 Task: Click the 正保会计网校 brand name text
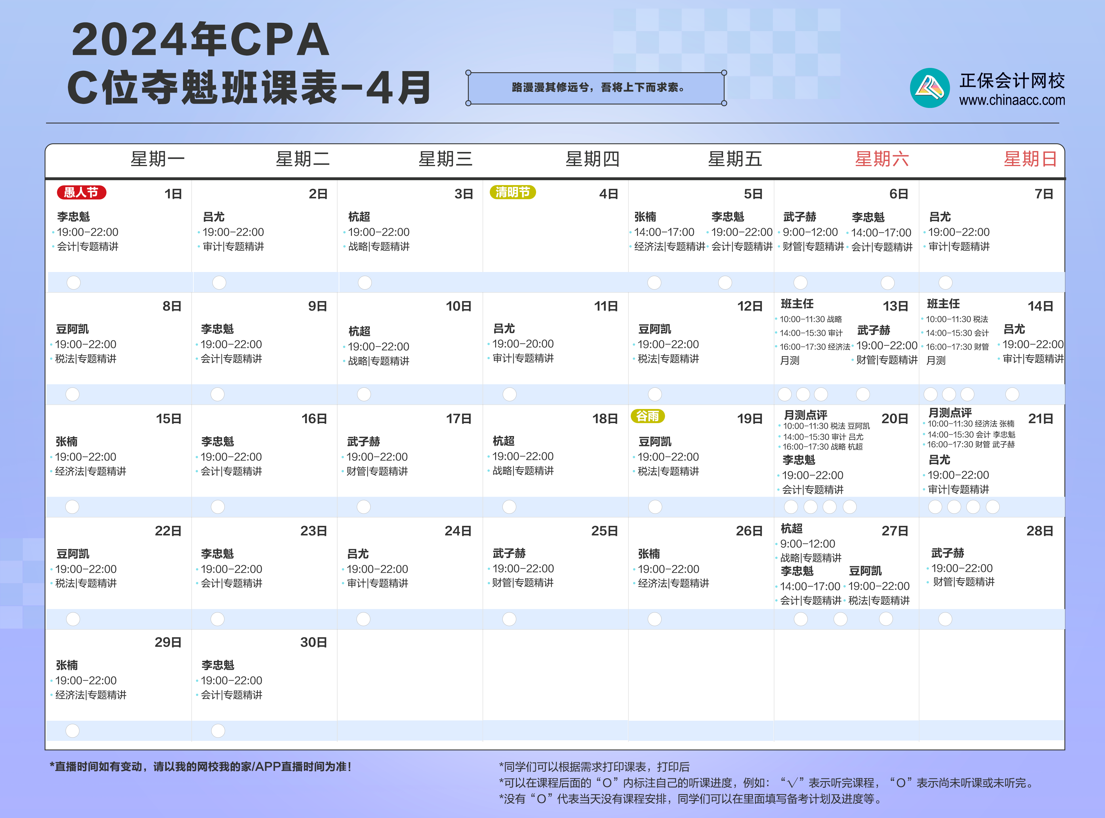pyautogui.click(x=1012, y=80)
